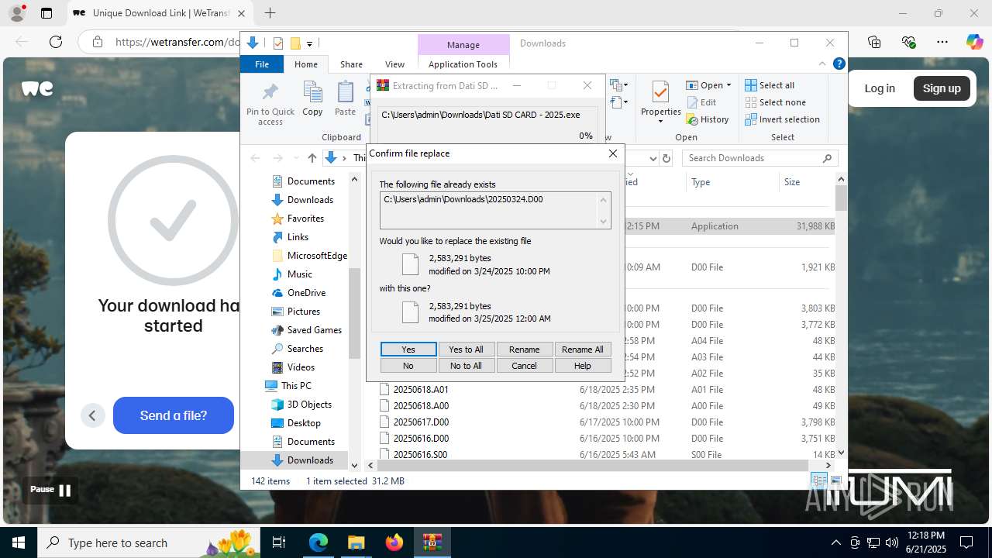The image size is (992, 558).
Task: Click the Up arrow navigation button
Action: tap(312, 158)
